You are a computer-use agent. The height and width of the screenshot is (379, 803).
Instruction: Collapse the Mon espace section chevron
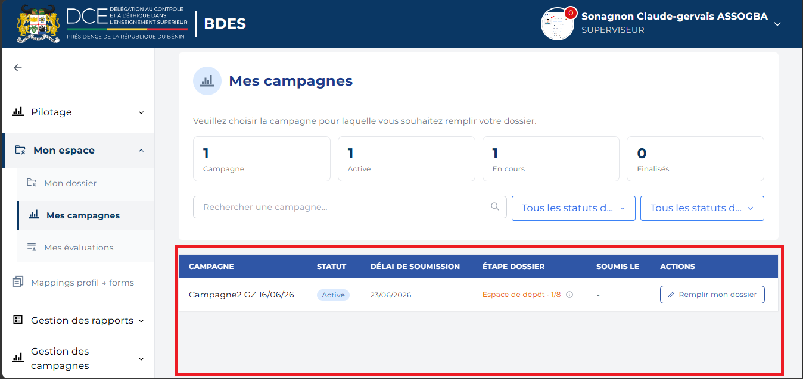141,151
